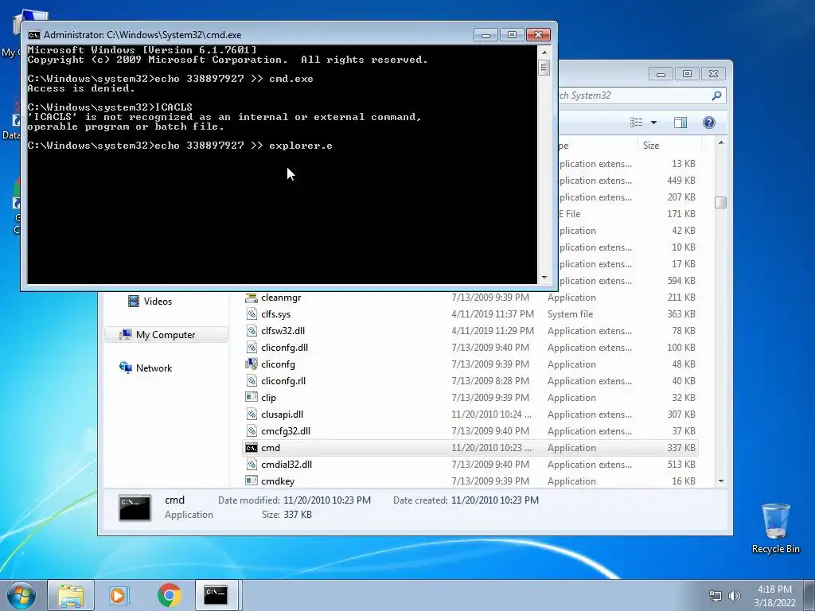Click the cmd window scrollbar down arrow
815x611 pixels.
[544, 278]
